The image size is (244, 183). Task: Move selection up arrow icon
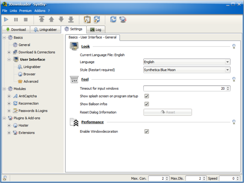click(x=51, y=19)
